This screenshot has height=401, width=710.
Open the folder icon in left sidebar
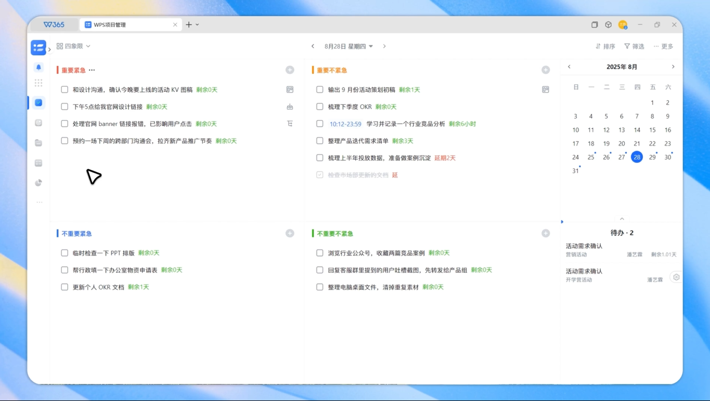[38, 143]
